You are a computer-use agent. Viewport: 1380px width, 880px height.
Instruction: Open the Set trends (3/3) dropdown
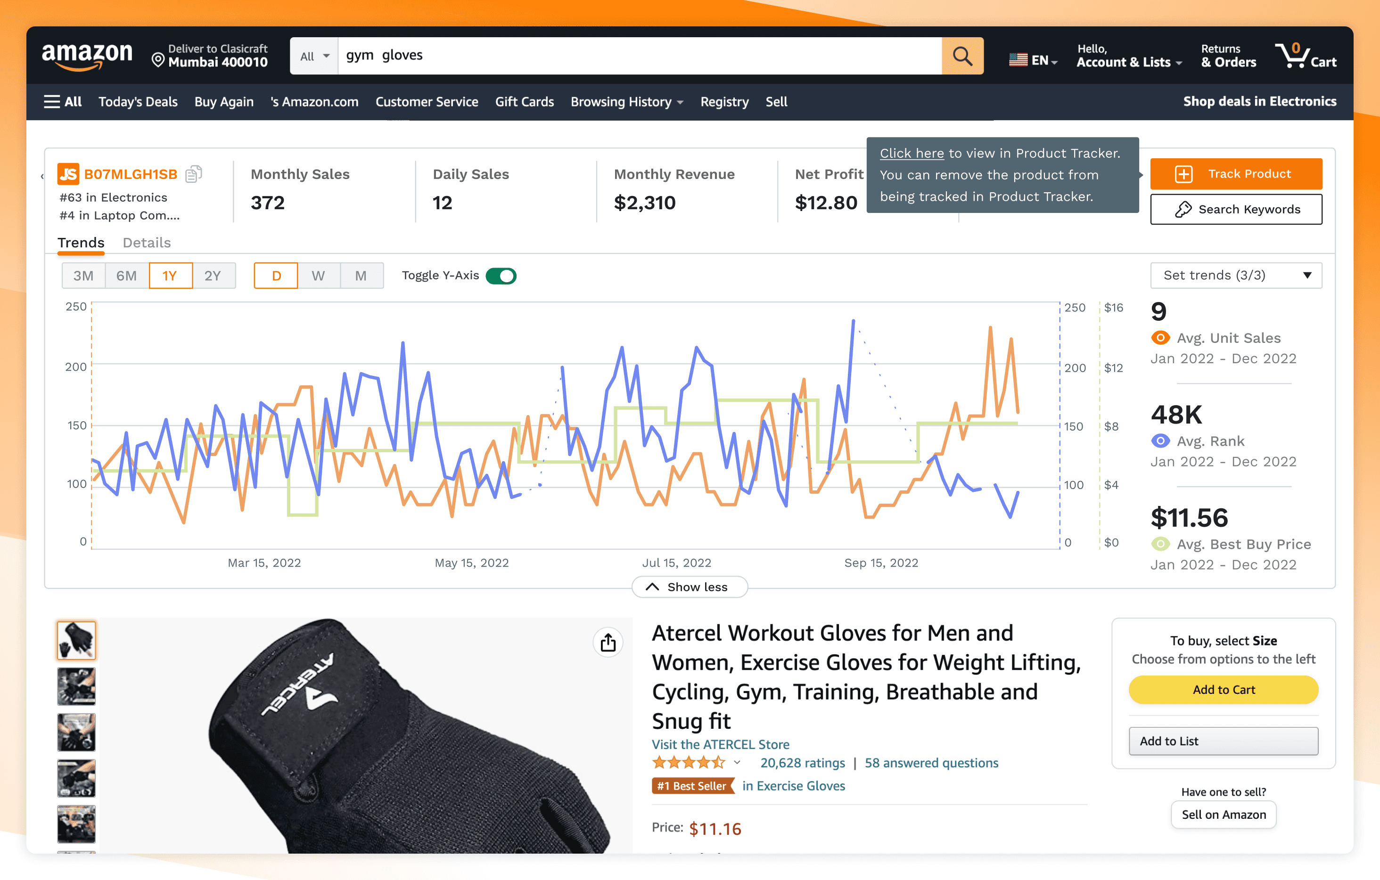pyautogui.click(x=1236, y=276)
